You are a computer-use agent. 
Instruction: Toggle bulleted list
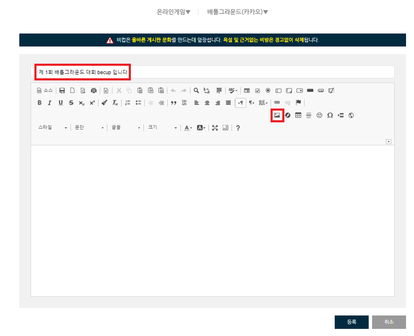138,103
